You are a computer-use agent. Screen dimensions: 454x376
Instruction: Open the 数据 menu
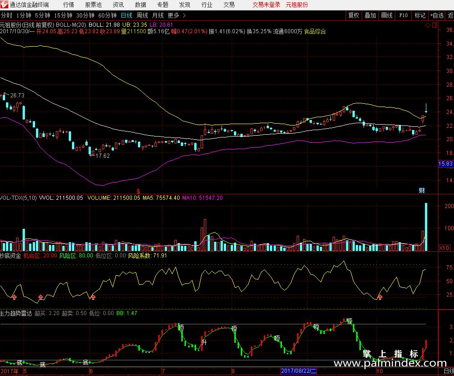coord(140,5)
